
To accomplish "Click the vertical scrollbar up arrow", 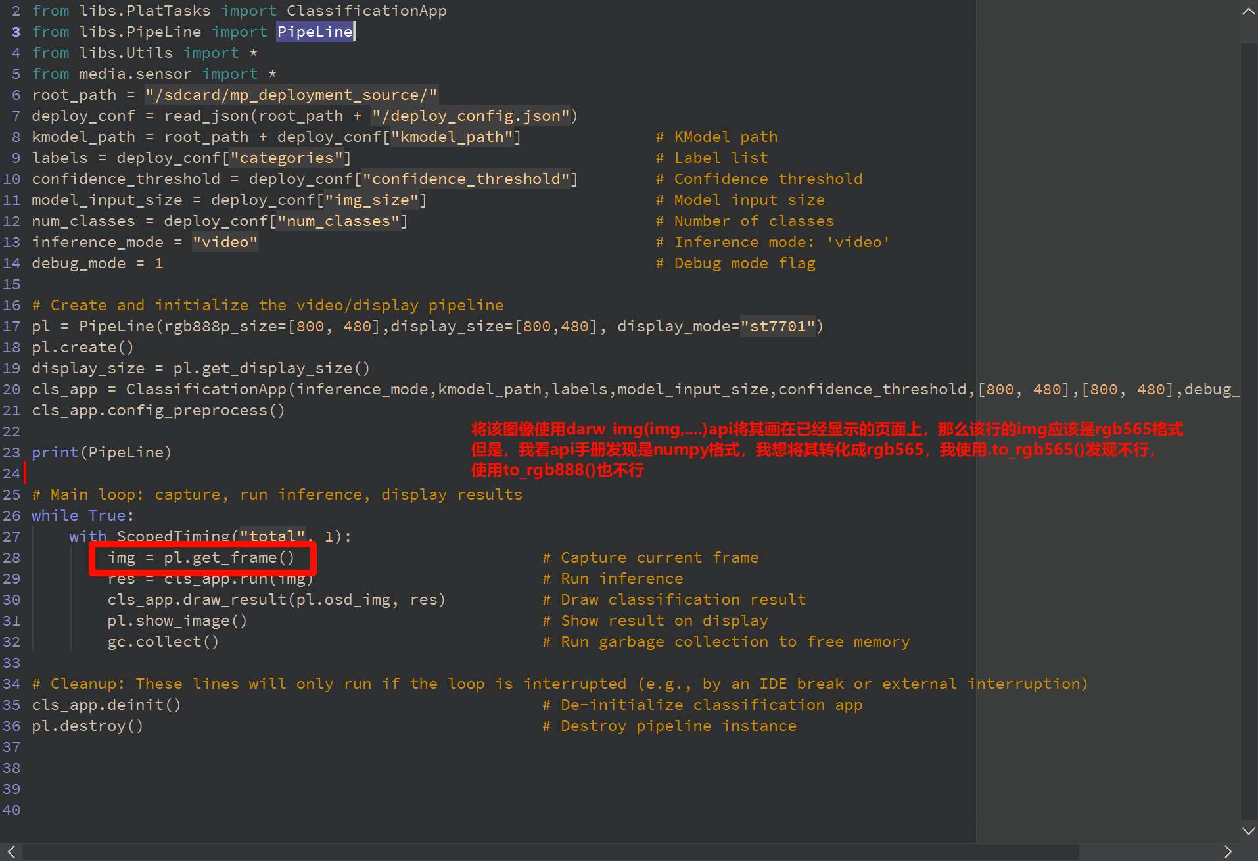I will 1248,11.
